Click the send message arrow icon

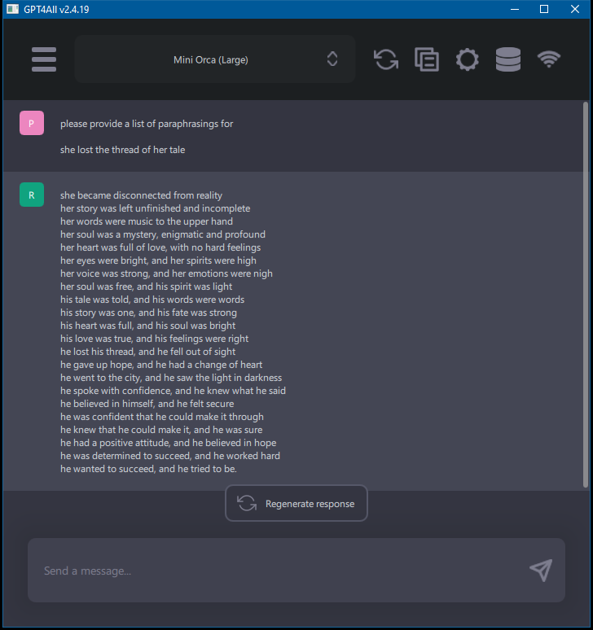coord(541,571)
